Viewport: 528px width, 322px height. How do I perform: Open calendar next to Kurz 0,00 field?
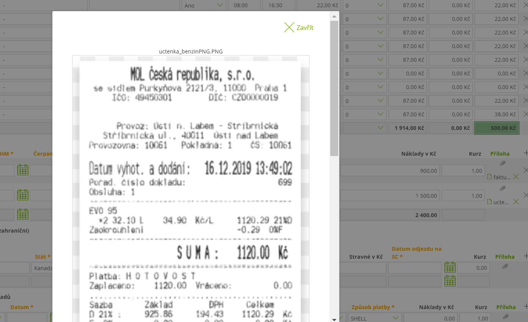450,267
